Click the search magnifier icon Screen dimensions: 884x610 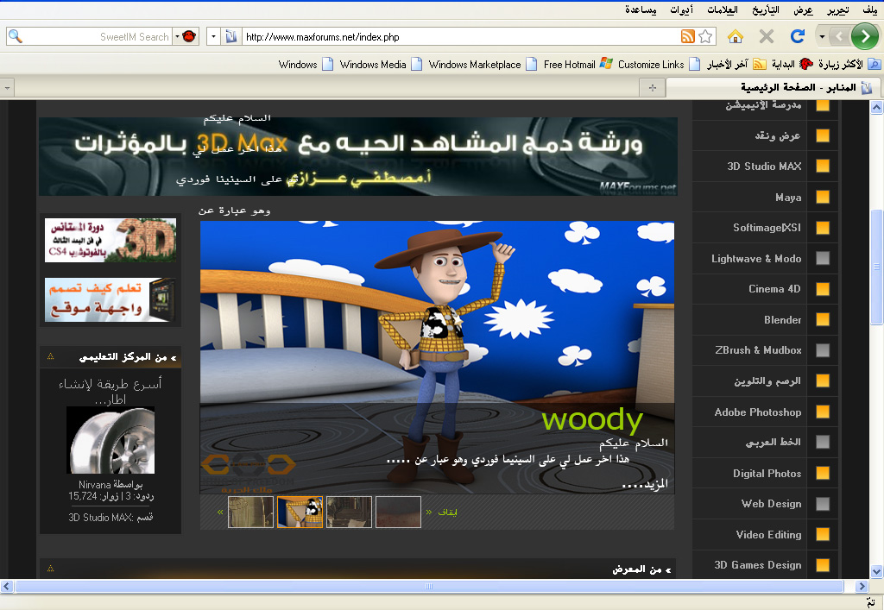16,36
